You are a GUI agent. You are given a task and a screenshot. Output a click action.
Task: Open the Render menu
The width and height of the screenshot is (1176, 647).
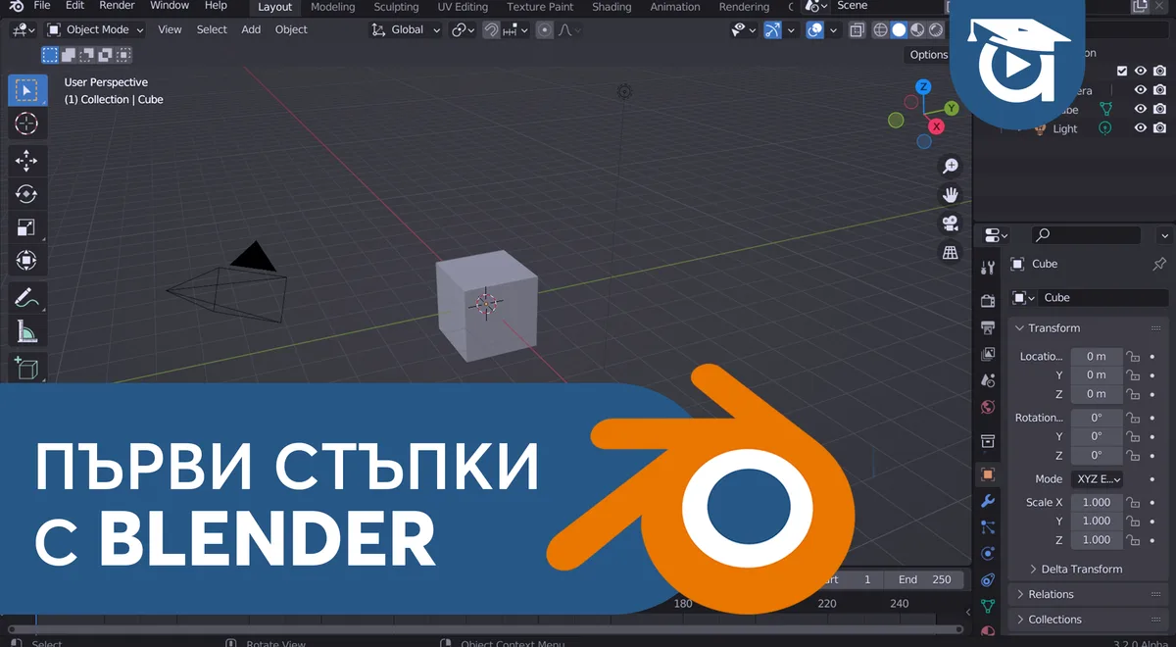118,6
